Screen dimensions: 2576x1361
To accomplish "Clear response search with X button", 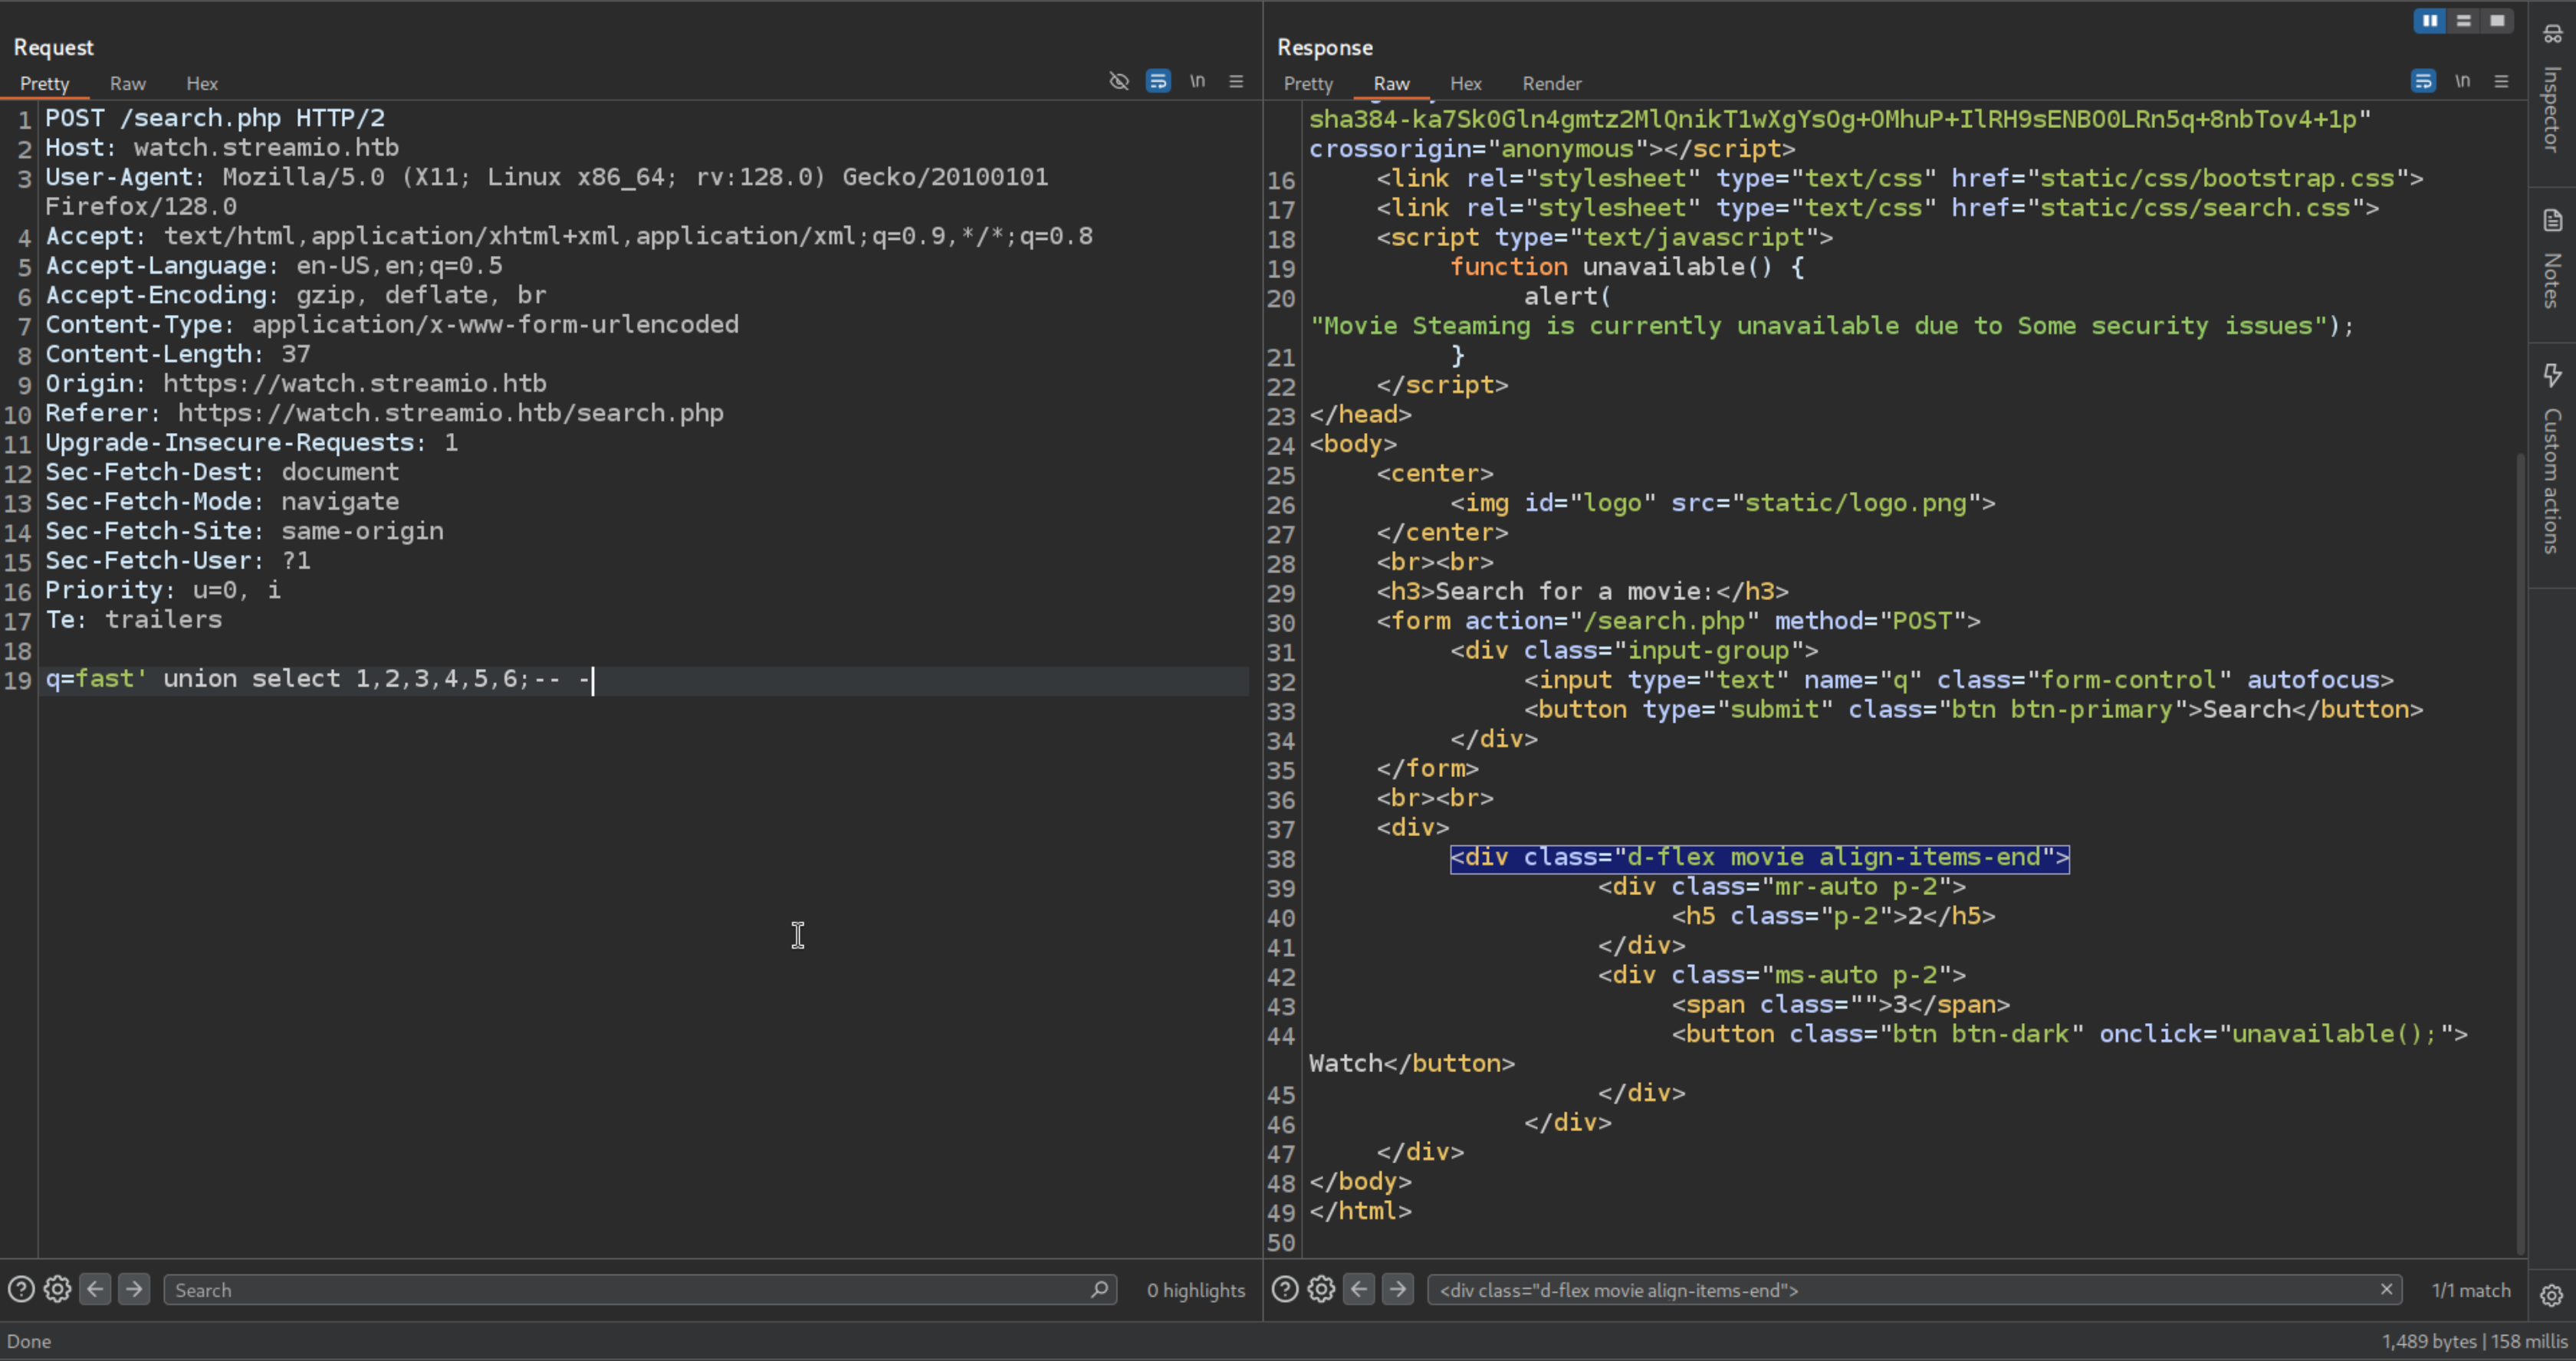I will point(2386,1289).
